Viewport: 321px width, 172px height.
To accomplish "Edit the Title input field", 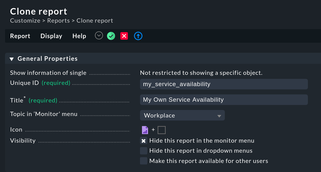I will pyautogui.click(x=224, y=100).
